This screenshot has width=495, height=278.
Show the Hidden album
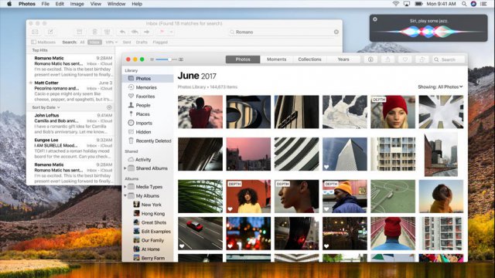pyautogui.click(x=139, y=132)
